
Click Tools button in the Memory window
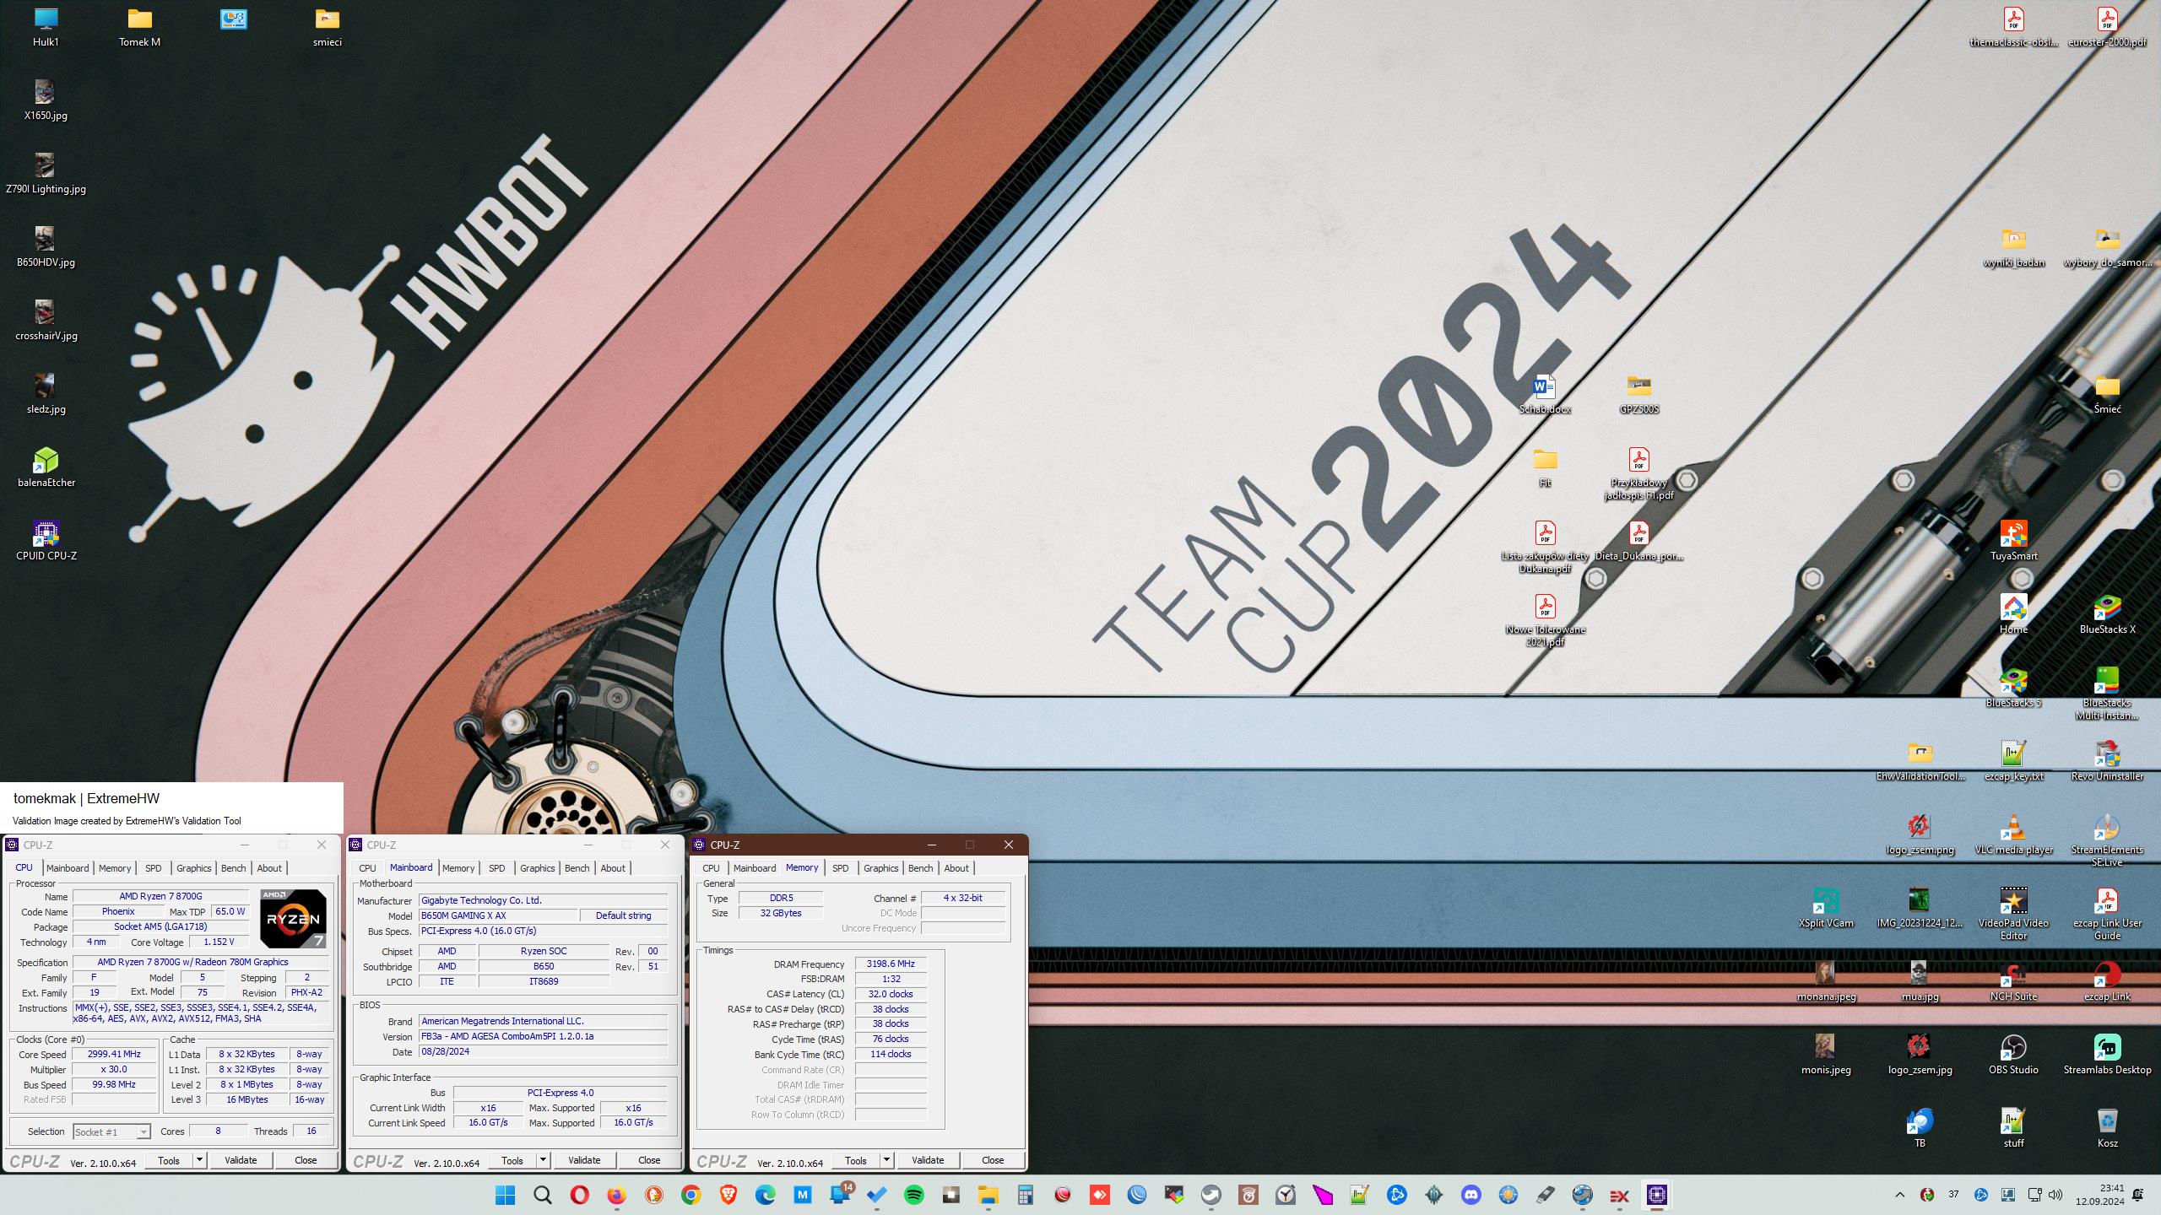[856, 1160]
